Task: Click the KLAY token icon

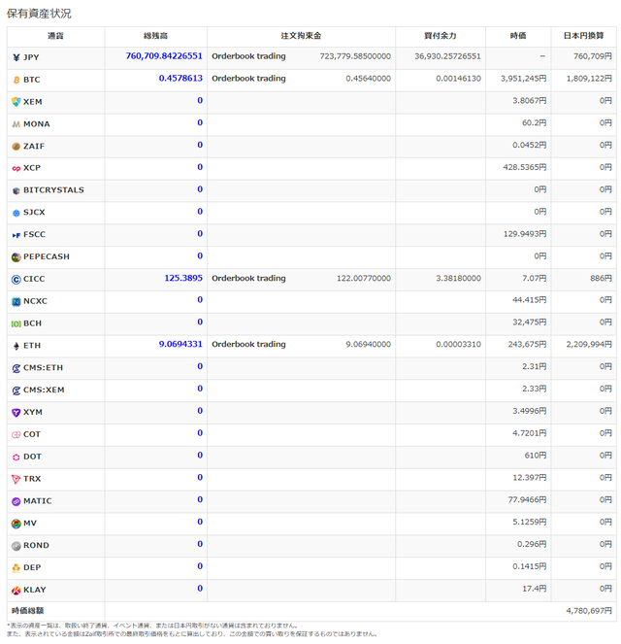Action: [16, 590]
